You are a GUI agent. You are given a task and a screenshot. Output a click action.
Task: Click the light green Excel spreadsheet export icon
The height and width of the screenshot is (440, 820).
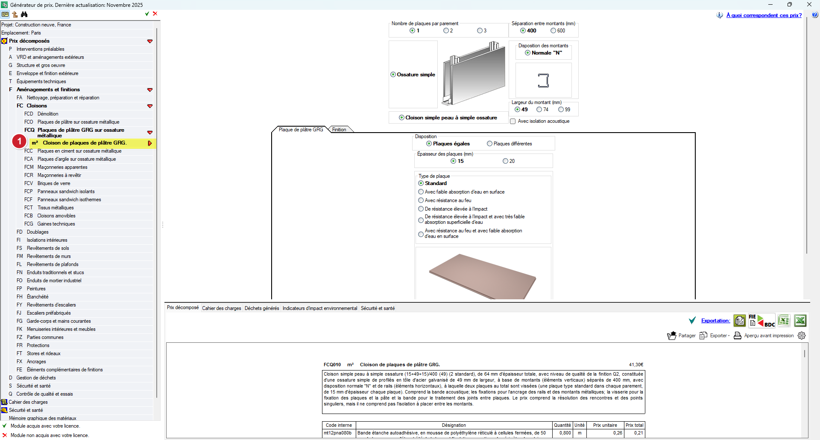click(x=784, y=320)
